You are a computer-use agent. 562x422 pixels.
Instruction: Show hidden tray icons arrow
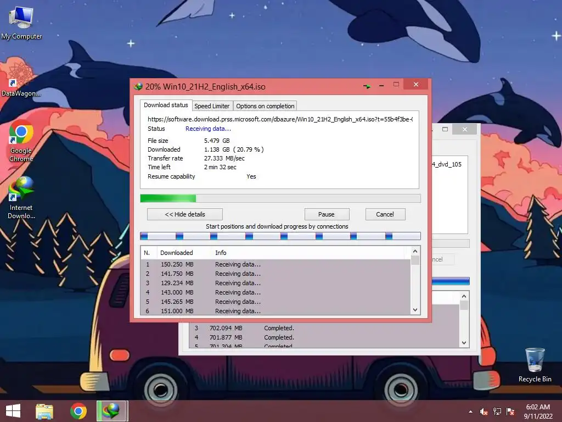[470, 412]
